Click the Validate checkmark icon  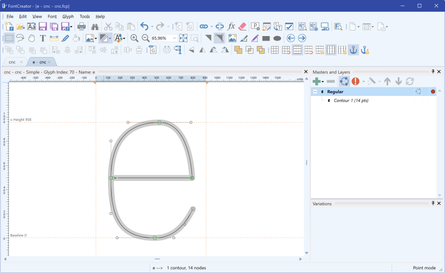click(289, 27)
